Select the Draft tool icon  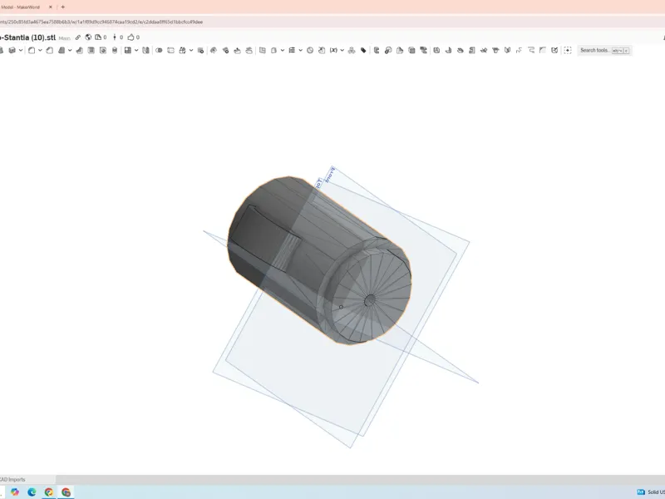(x=61, y=50)
